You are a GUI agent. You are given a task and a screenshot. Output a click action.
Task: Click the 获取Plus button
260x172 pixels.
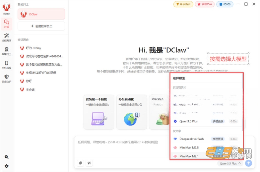(x=205, y=4)
